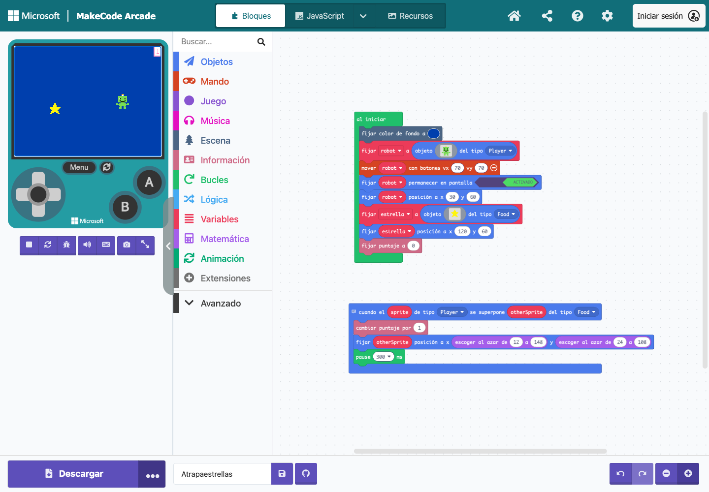Open the estrella variable dropdown in objeto block
709x492 pixels.
click(x=395, y=214)
